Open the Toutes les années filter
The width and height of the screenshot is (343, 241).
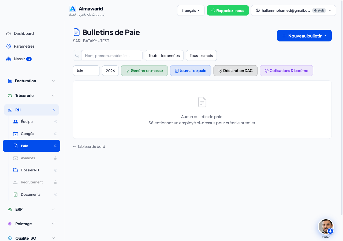(x=164, y=56)
